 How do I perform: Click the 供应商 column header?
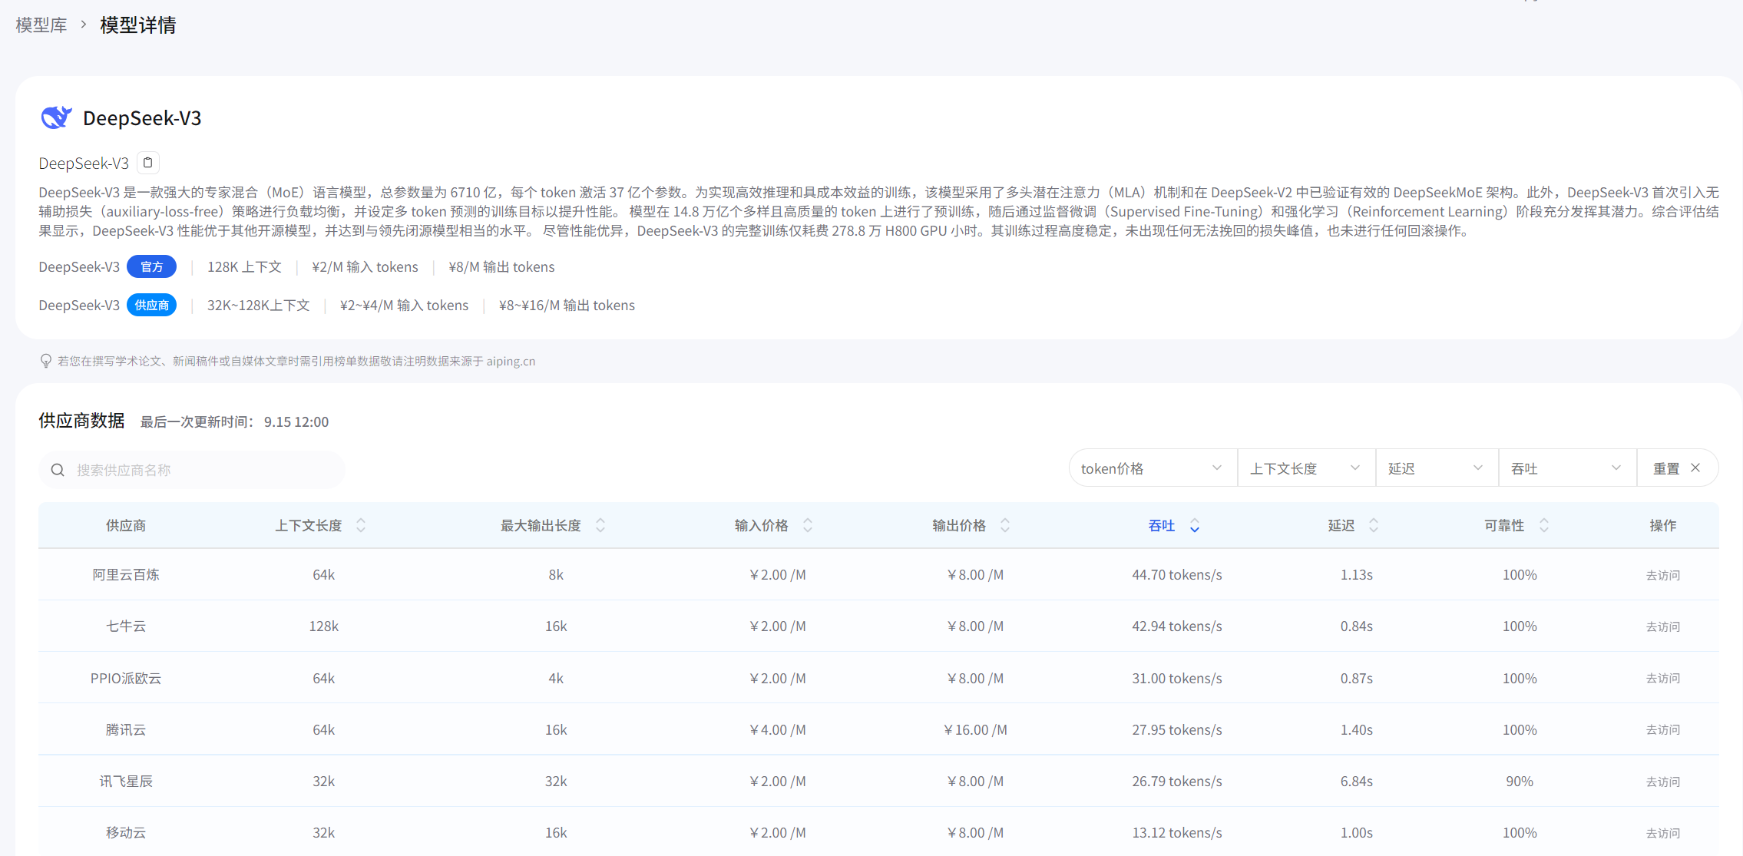tap(126, 525)
